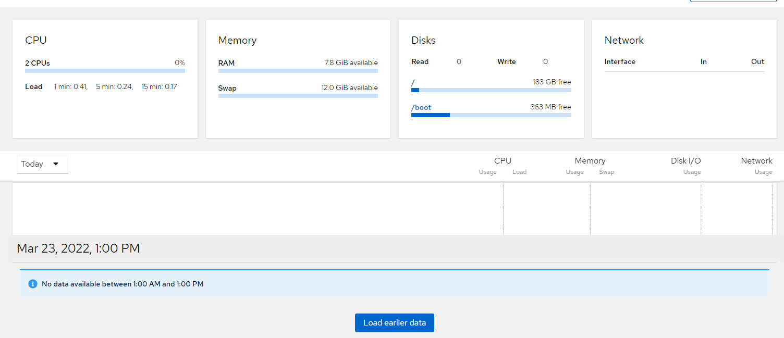This screenshot has width=784, height=338.
Task: Select the Memory card title
Action: [x=237, y=40]
